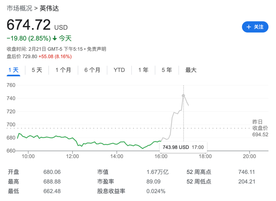Click the 昨日收盘价 694.52 label
This screenshot has width=276, height=201.
coord(260,128)
